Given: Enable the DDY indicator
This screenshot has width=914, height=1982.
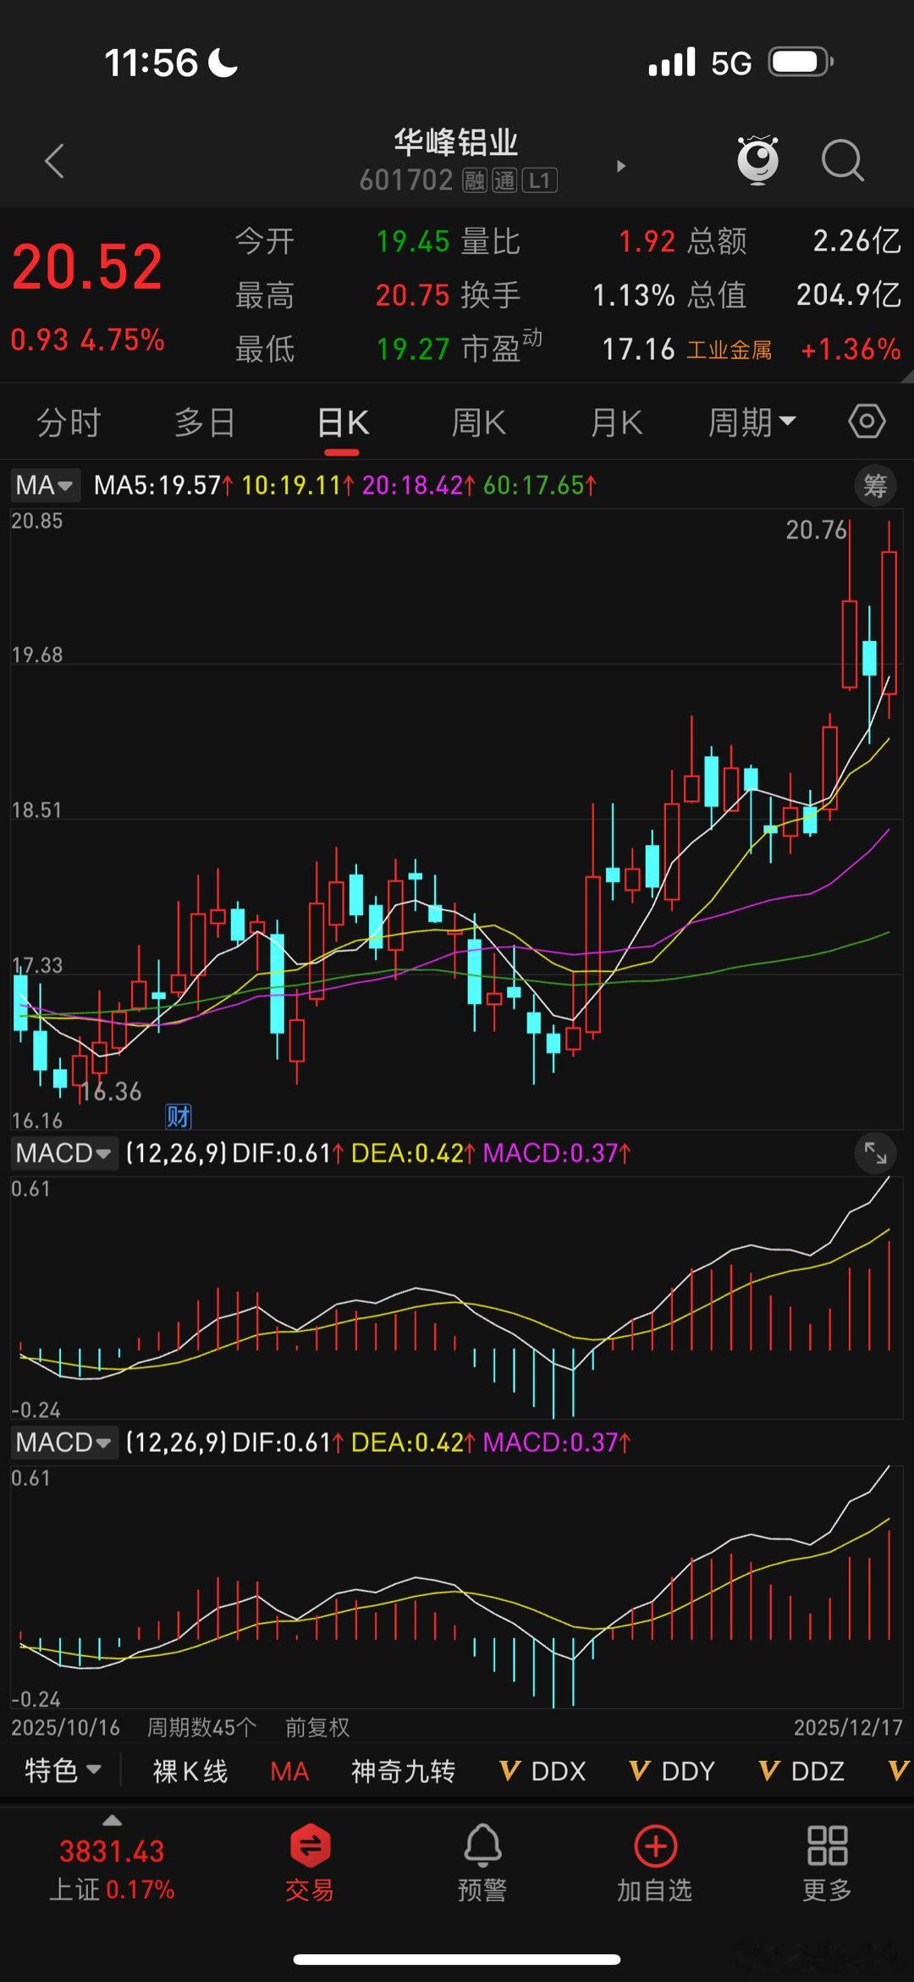Looking at the screenshot, I should tap(672, 1771).
